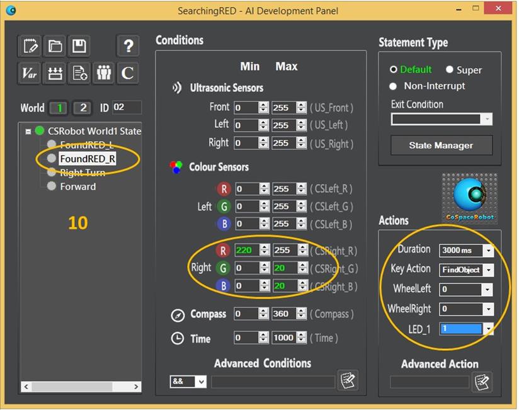Click the CoSpaceRobot logo image
Image resolution: width=519 pixels, height=410 pixels.
click(469, 198)
